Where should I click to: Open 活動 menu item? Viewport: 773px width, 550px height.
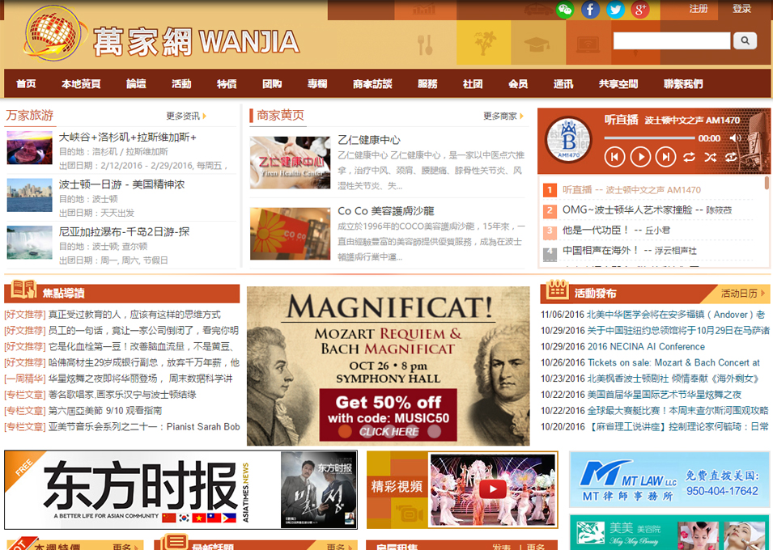181,84
